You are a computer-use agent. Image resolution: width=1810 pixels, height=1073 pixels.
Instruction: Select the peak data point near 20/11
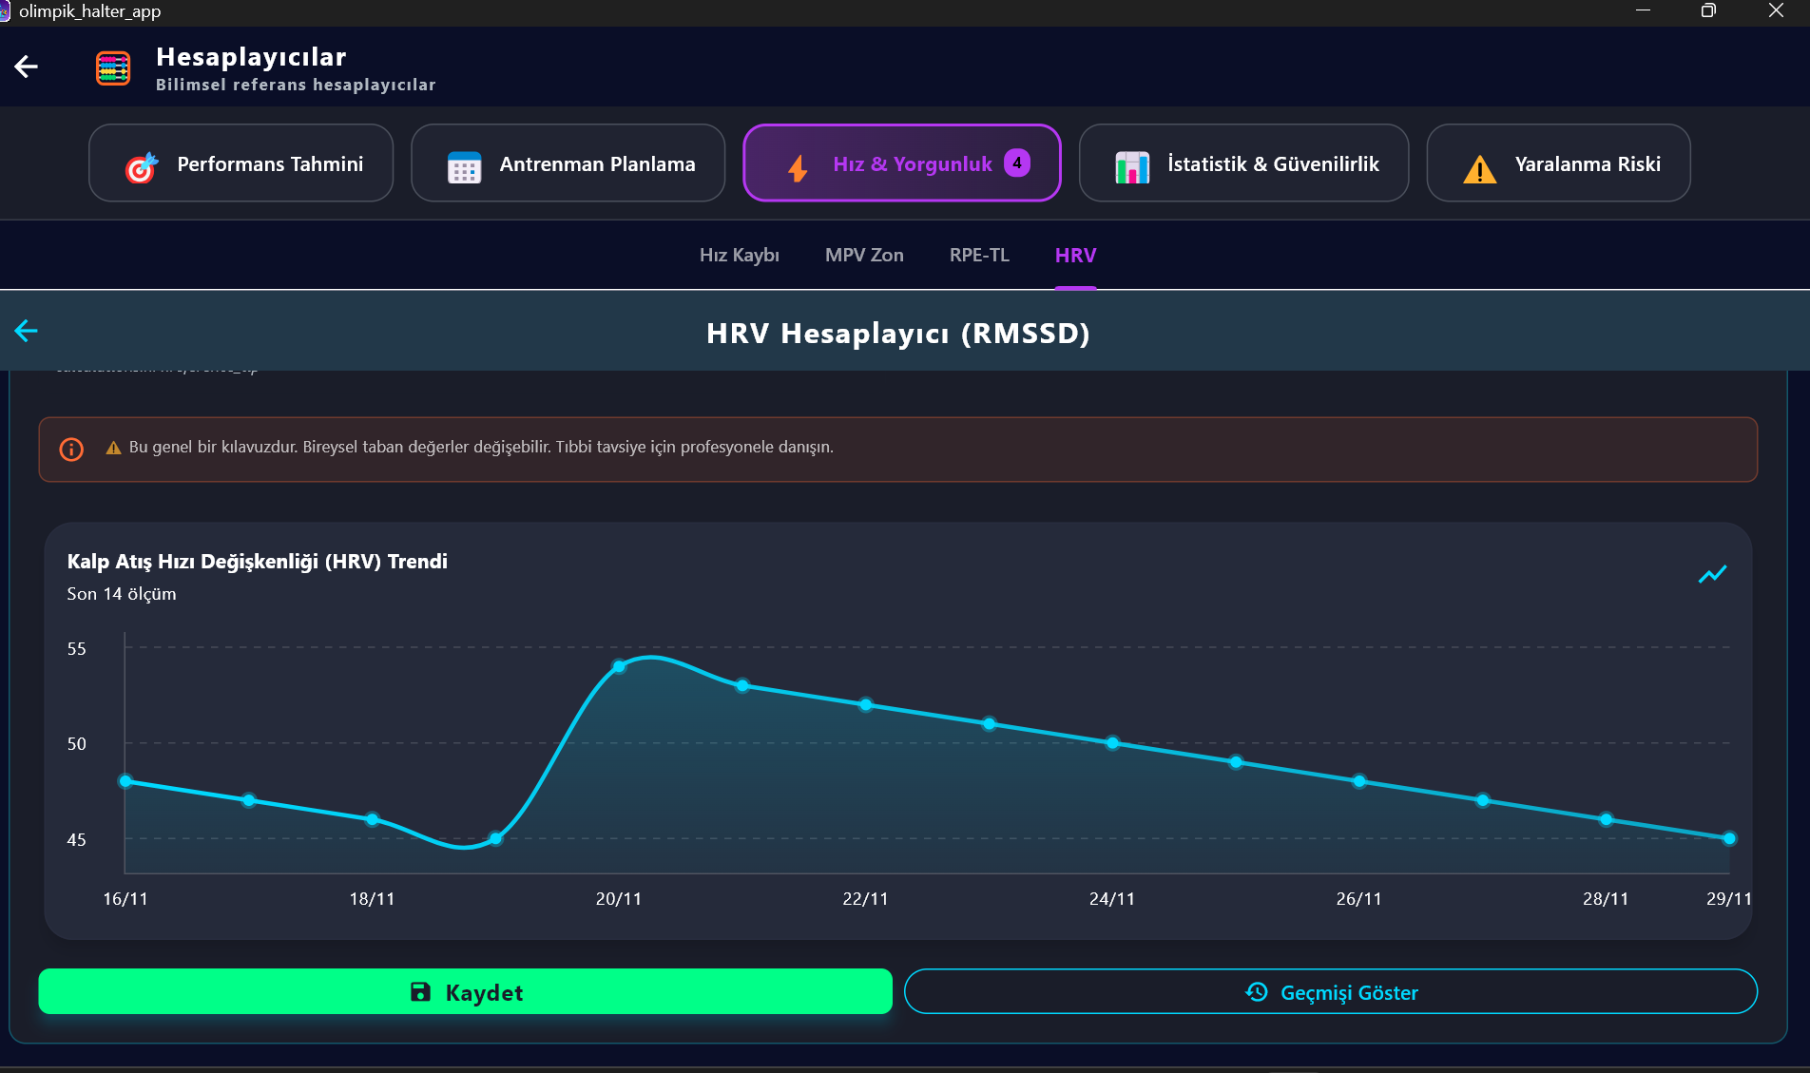pos(620,668)
